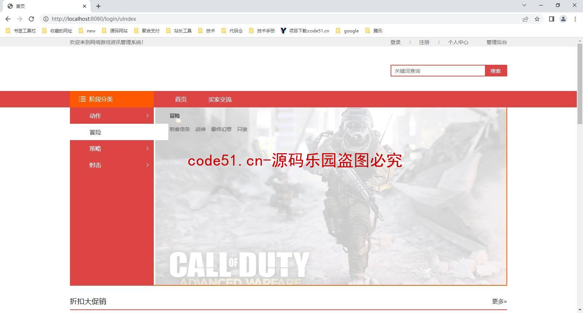Viewport: 583px width, 313px height.
Task: Click the 搜索 button
Action: click(x=496, y=71)
